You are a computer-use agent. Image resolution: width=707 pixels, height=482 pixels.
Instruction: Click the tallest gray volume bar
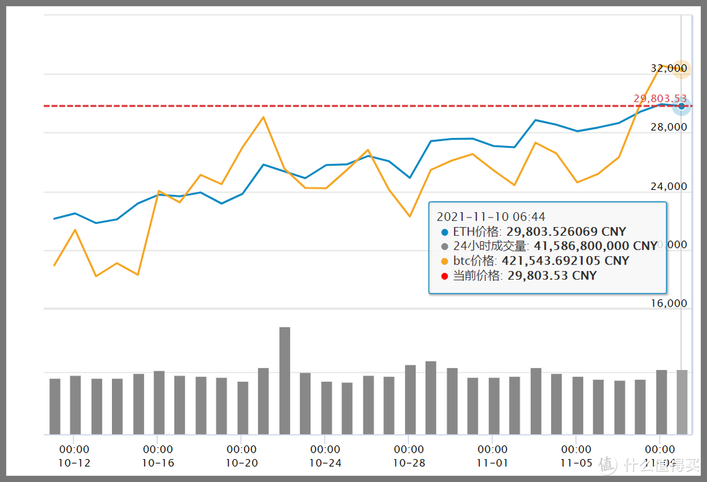285,380
